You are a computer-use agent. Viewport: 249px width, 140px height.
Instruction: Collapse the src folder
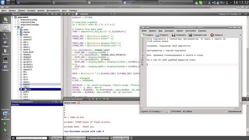tap(15, 27)
